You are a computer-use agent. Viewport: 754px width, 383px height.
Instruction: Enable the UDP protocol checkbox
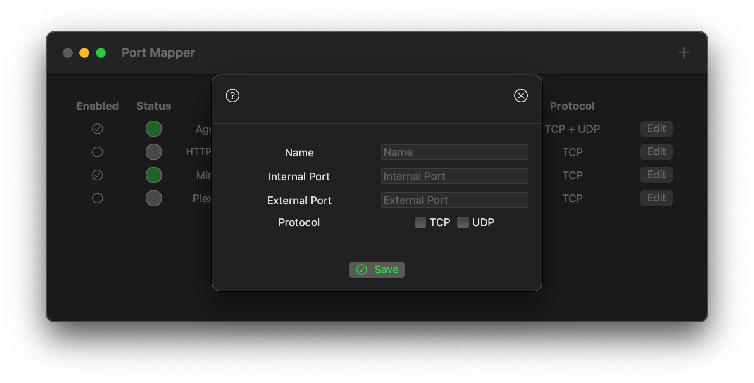click(463, 222)
